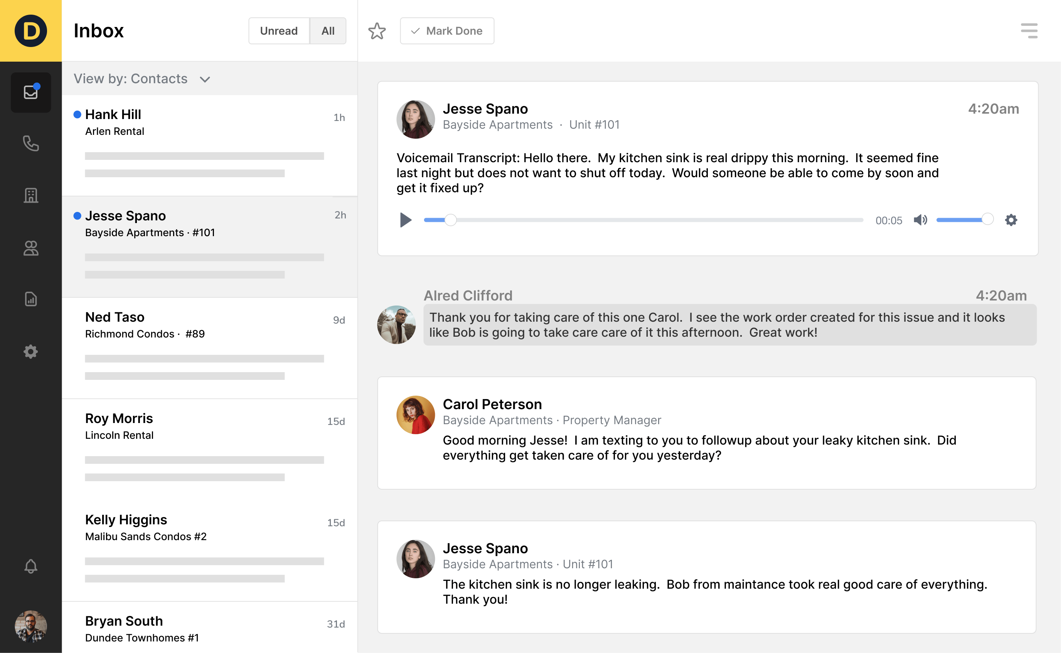Open the hamburger menu in the top right
Screen dimensions: 1061x653
tap(1029, 31)
